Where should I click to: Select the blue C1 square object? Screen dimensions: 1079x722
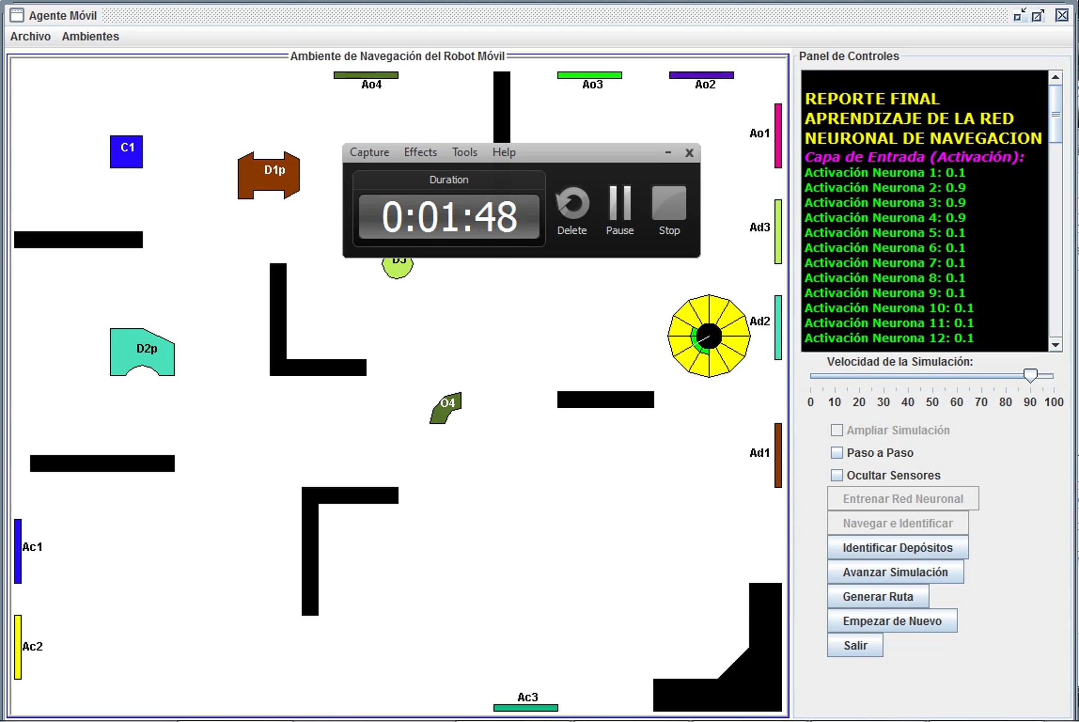pos(126,152)
